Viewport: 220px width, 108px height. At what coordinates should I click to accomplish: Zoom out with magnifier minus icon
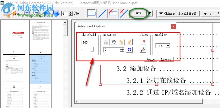[37, 14]
